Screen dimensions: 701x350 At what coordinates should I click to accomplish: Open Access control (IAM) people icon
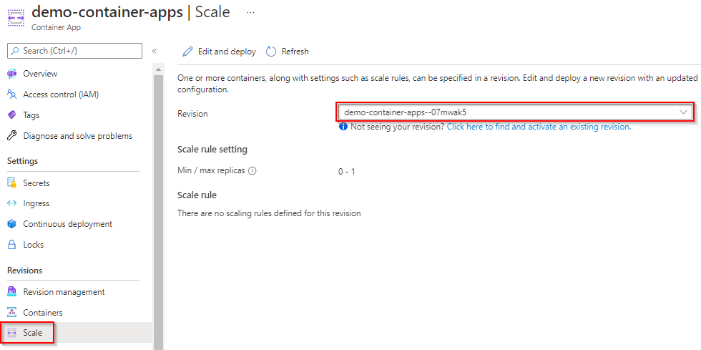coord(12,94)
